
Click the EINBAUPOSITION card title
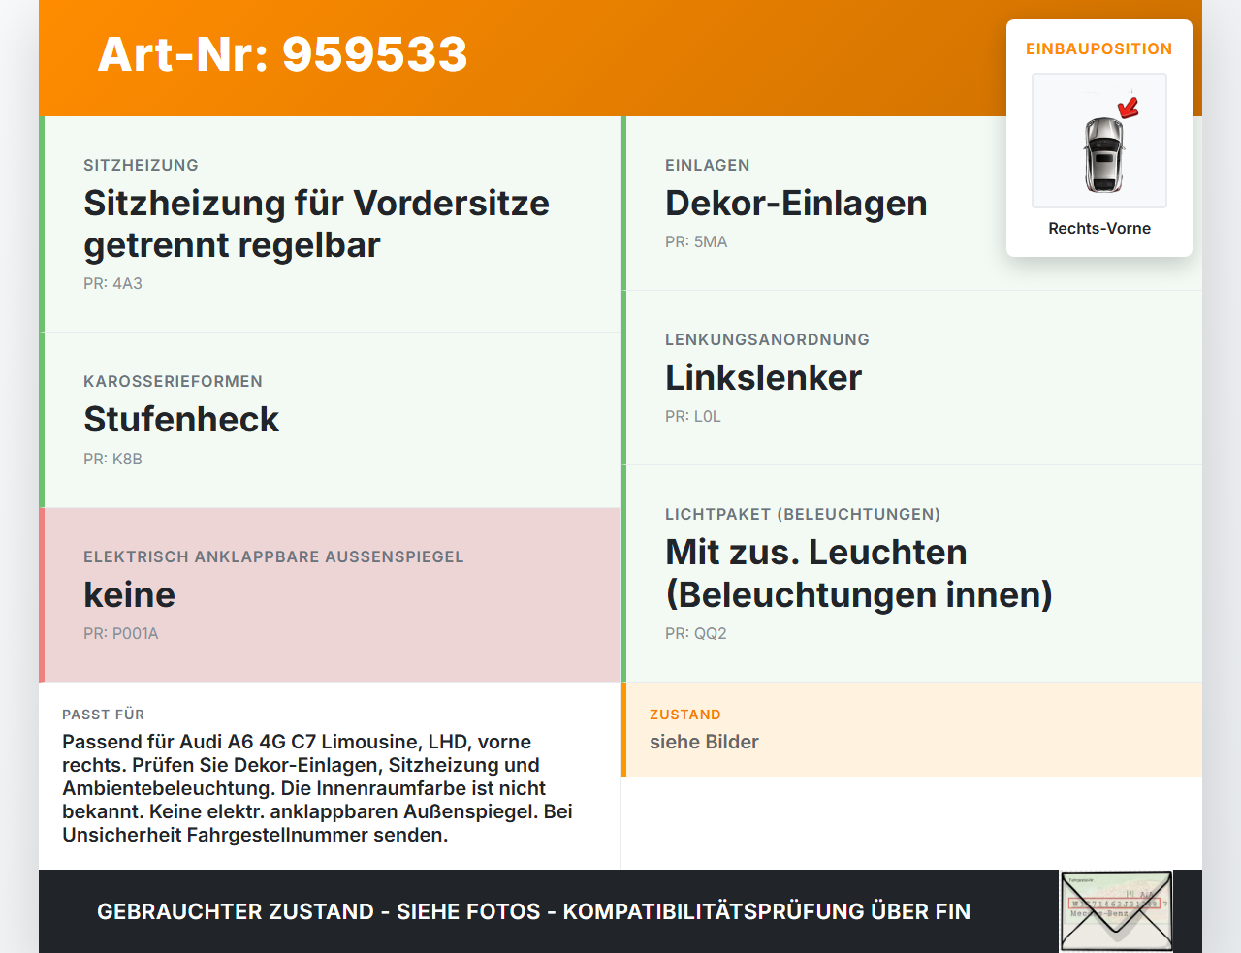point(1098,48)
